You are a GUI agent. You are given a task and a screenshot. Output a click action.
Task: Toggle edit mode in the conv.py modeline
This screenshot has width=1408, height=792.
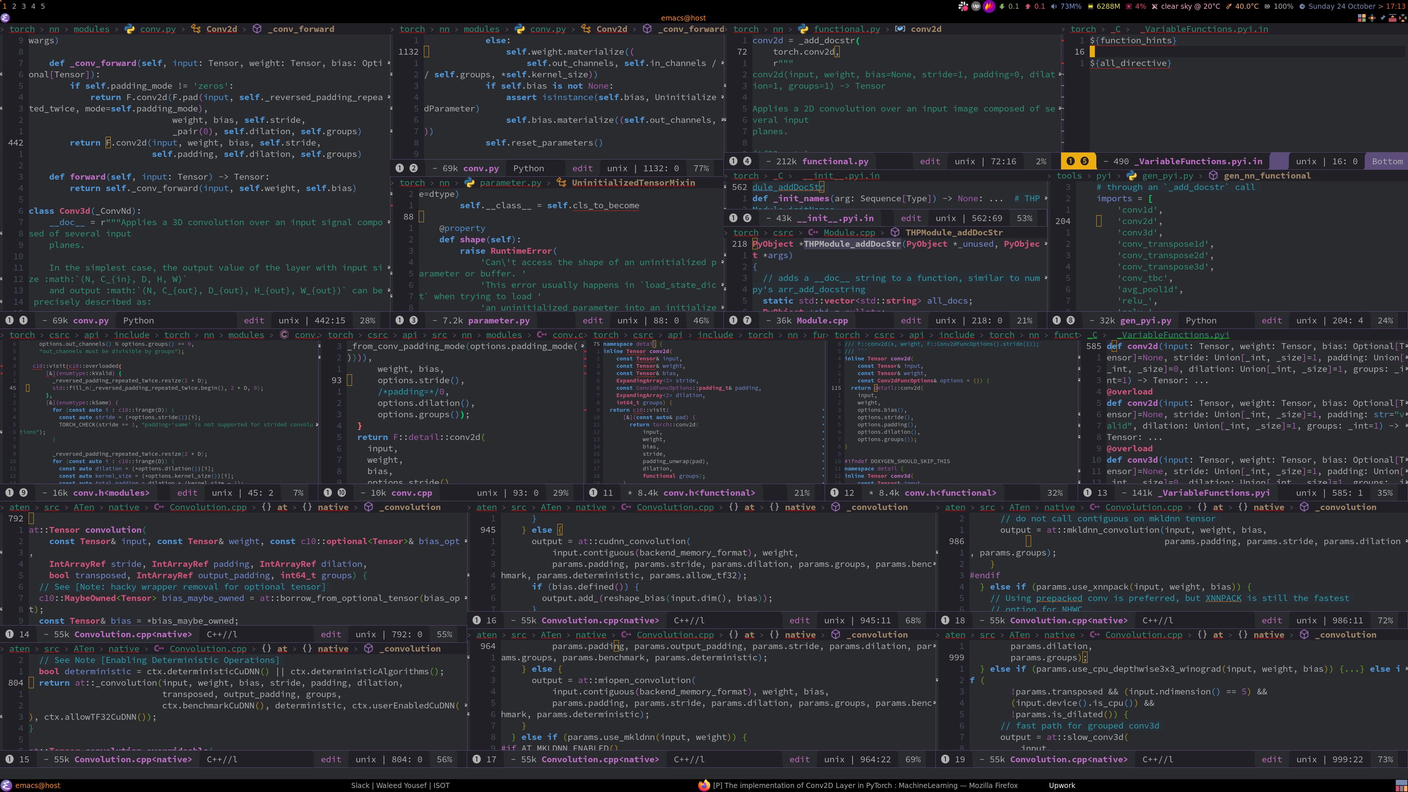tap(255, 320)
